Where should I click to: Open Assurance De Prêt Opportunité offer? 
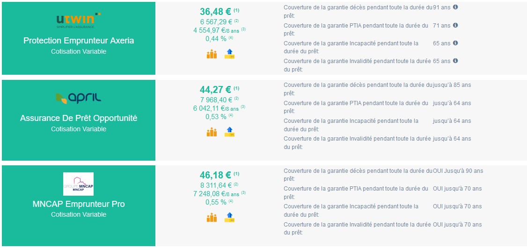coord(79,118)
